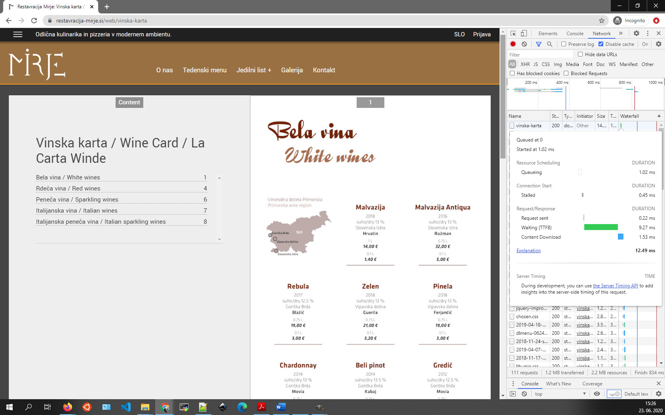Show the console sidebar

point(513,394)
